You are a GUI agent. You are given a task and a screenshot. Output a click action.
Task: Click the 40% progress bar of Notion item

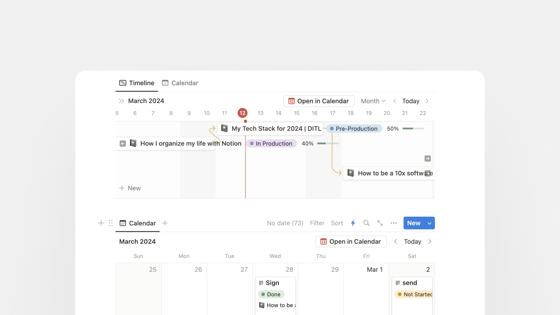tap(328, 143)
